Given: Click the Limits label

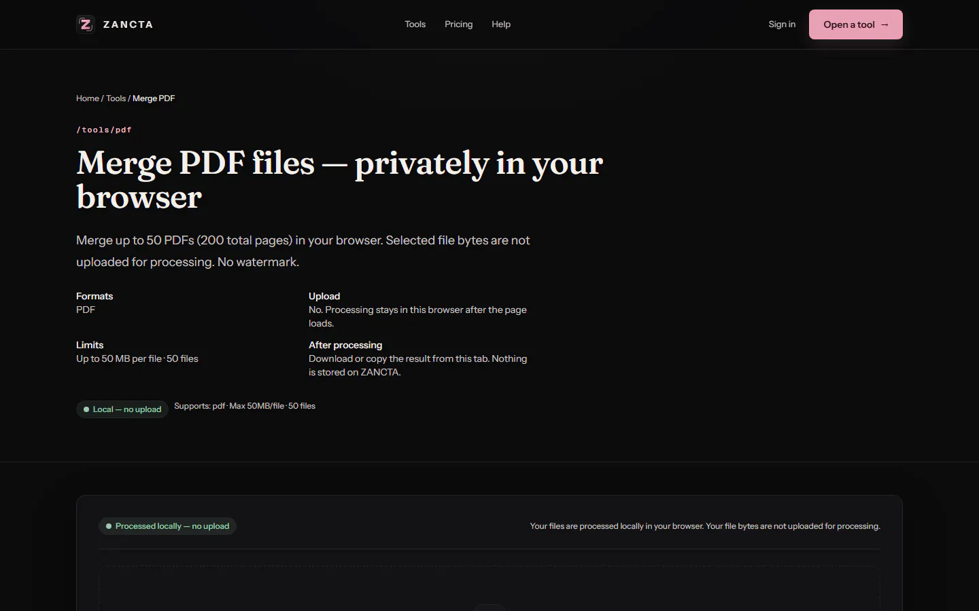Looking at the screenshot, I should point(90,345).
